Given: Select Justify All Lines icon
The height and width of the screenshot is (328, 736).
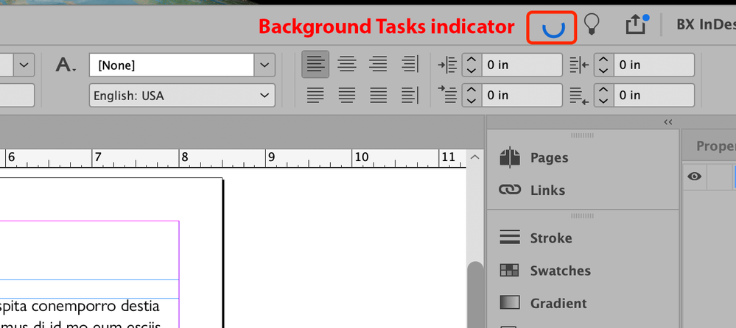Looking at the screenshot, I should pos(378,95).
